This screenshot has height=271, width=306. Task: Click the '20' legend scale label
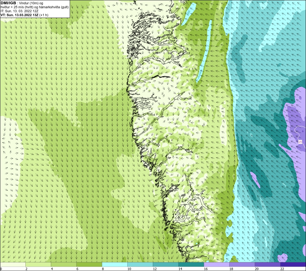click(257, 269)
